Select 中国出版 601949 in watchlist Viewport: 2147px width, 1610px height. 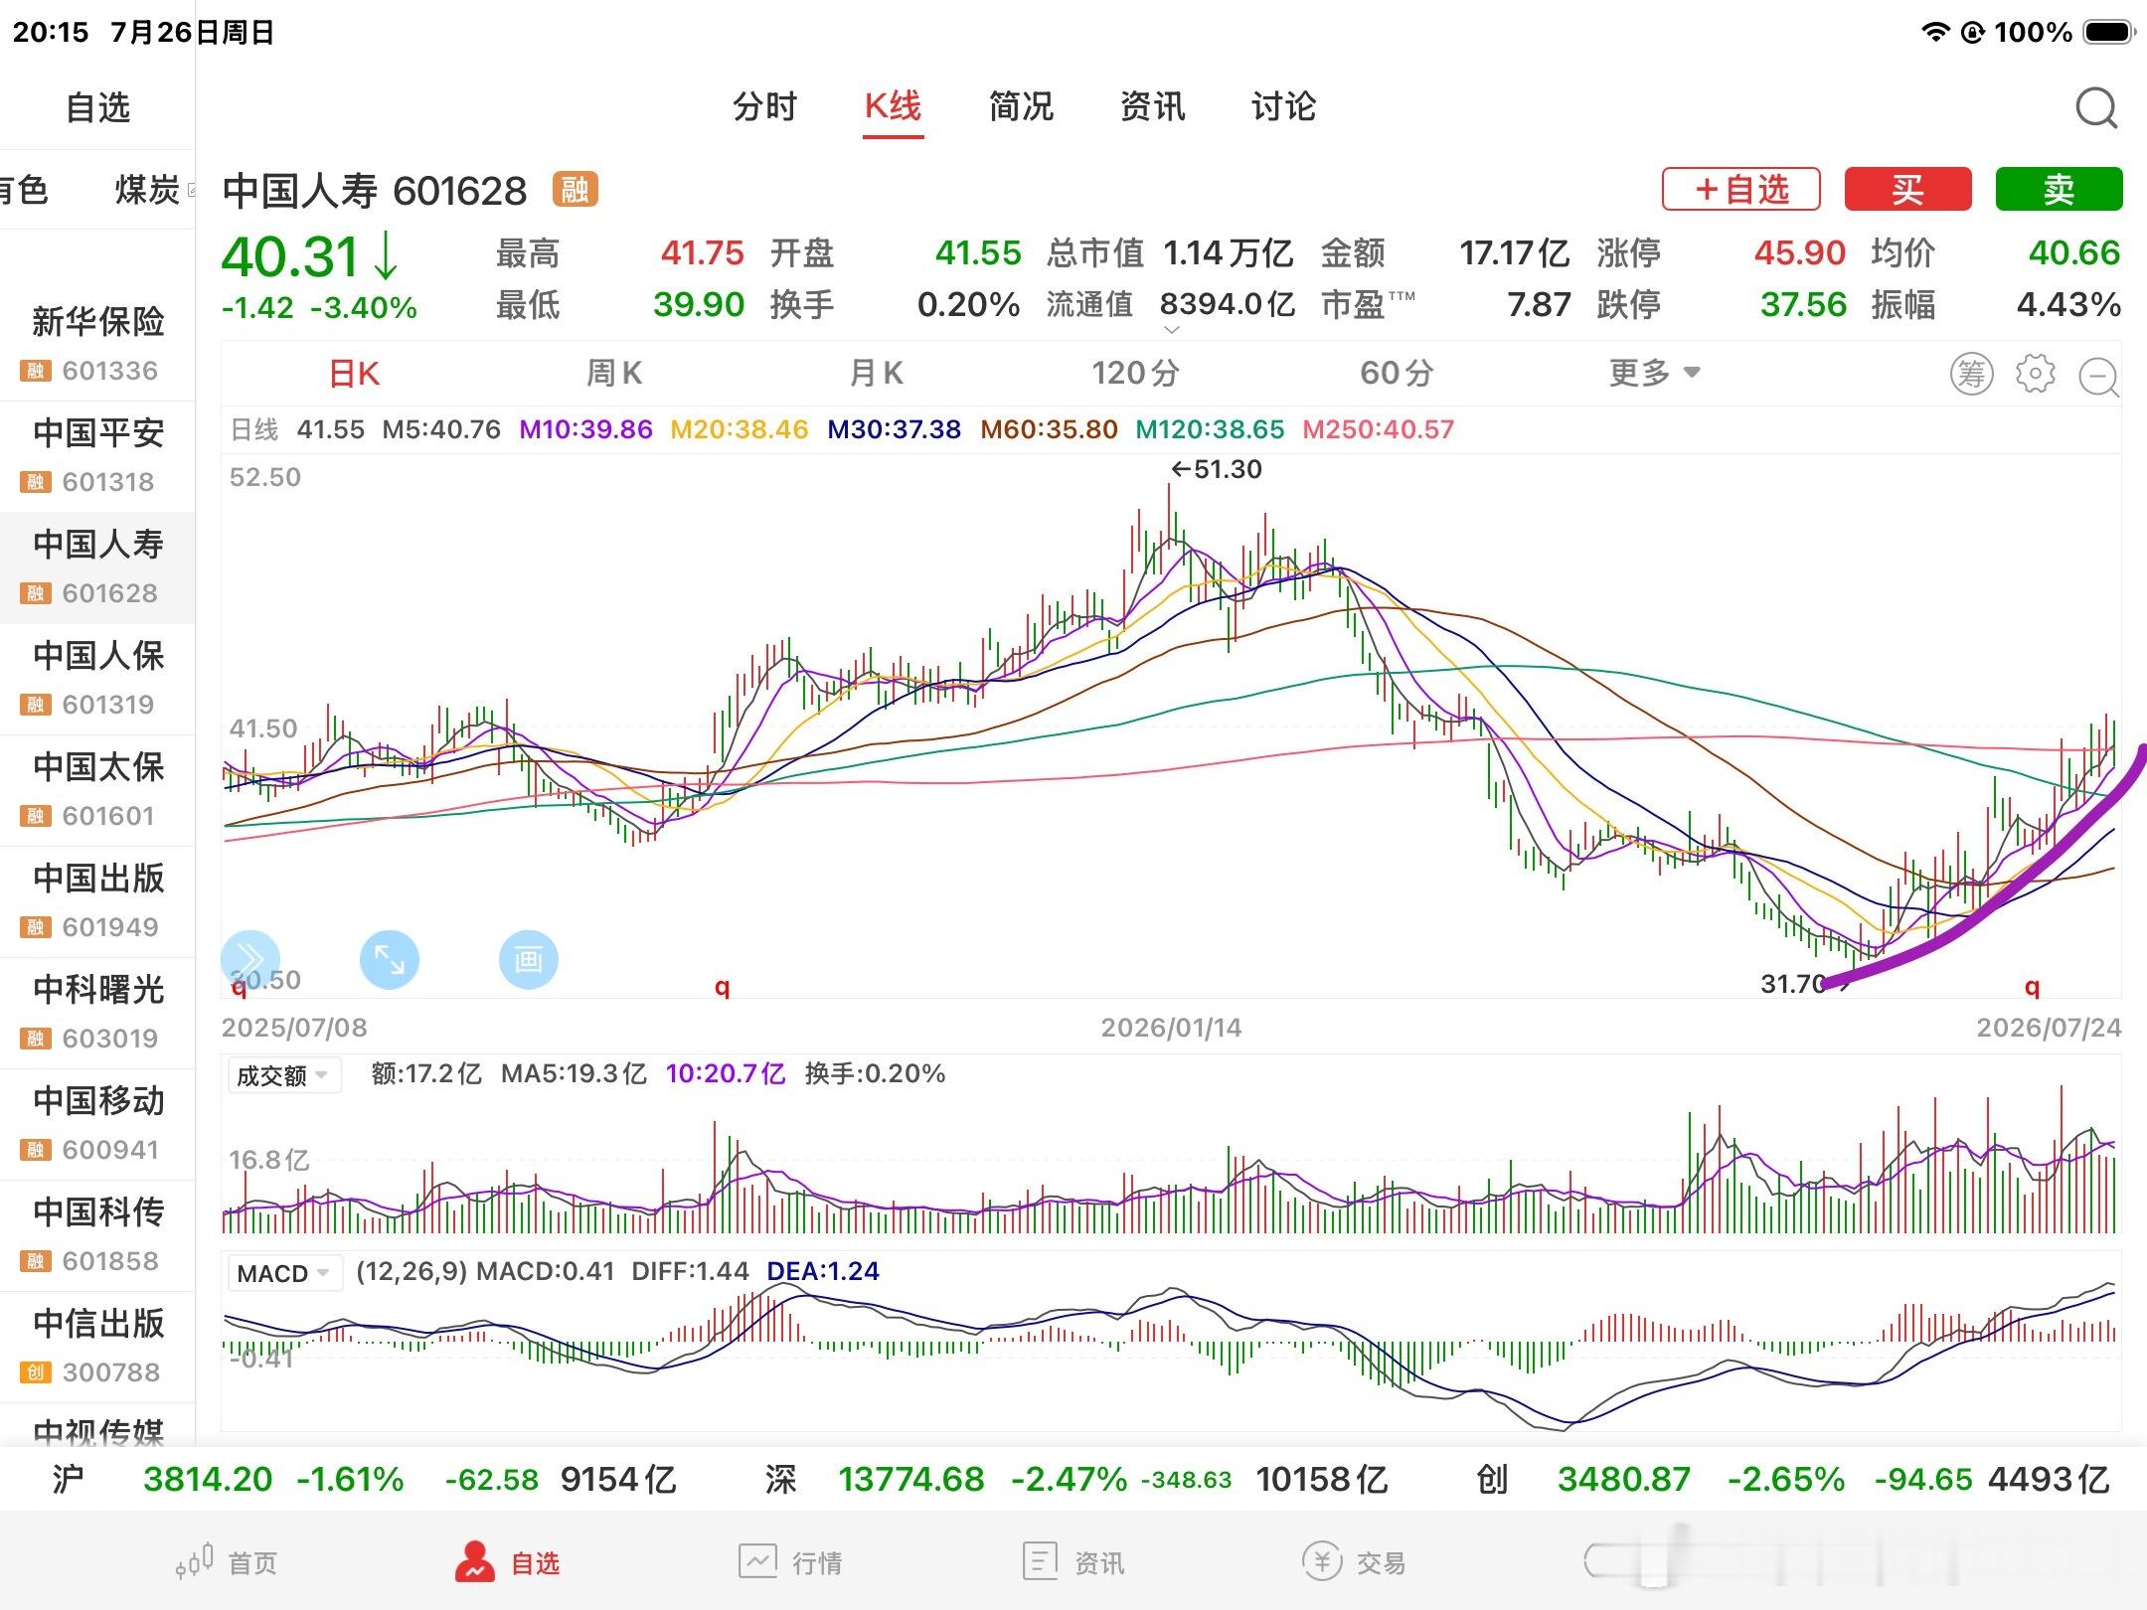pyautogui.click(x=97, y=901)
